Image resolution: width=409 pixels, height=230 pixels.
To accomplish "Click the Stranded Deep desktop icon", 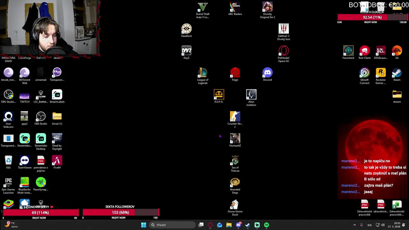I will click(x=235, y=186).
